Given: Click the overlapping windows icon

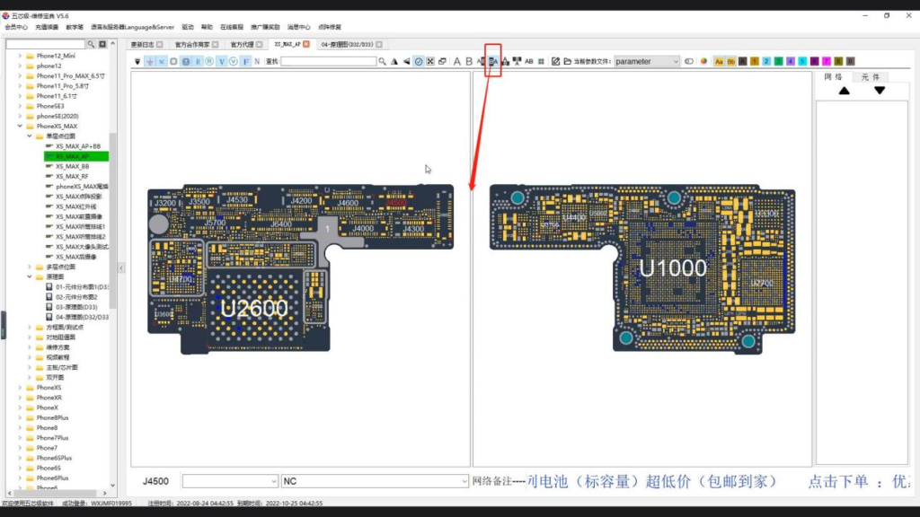Looking at the screenshot, I should coord(442,61).
